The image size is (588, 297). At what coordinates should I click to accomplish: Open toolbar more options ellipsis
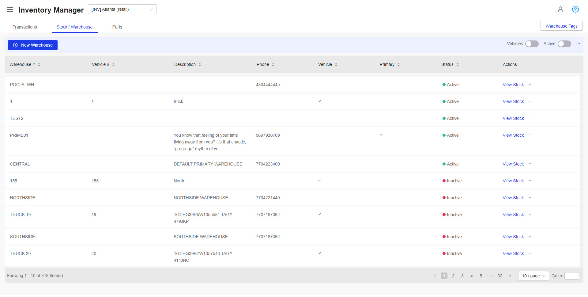click(578, 44)
